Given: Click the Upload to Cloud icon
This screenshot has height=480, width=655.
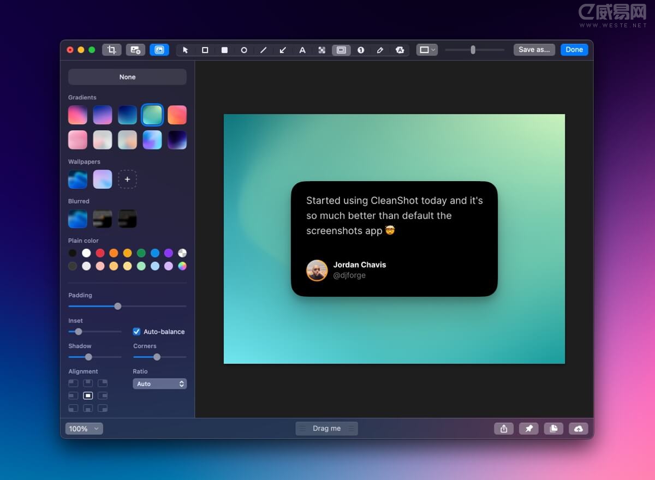Looking at the screenshot, I should [x=579, y=429].
